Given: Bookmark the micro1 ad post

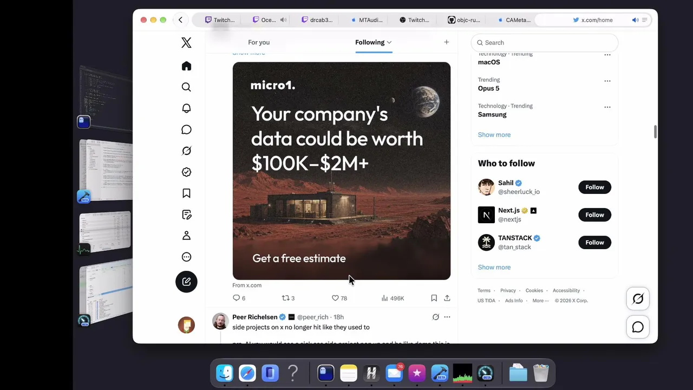Looking at the screenshot, I should (x=434, y=298).
